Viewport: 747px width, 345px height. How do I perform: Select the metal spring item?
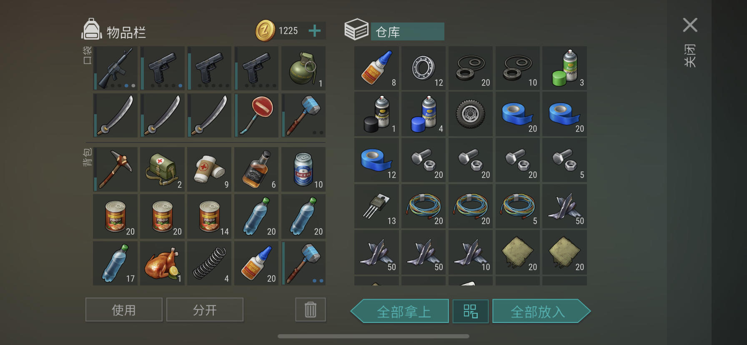point(209,263)
